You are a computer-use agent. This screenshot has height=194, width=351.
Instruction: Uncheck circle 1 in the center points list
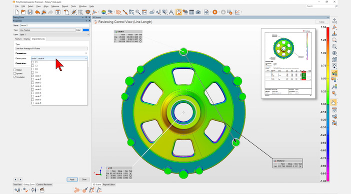coord(32,76)
